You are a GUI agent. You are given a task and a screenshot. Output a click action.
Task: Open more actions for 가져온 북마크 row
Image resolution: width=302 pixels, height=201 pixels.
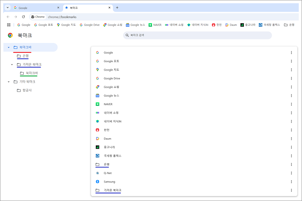291,190
